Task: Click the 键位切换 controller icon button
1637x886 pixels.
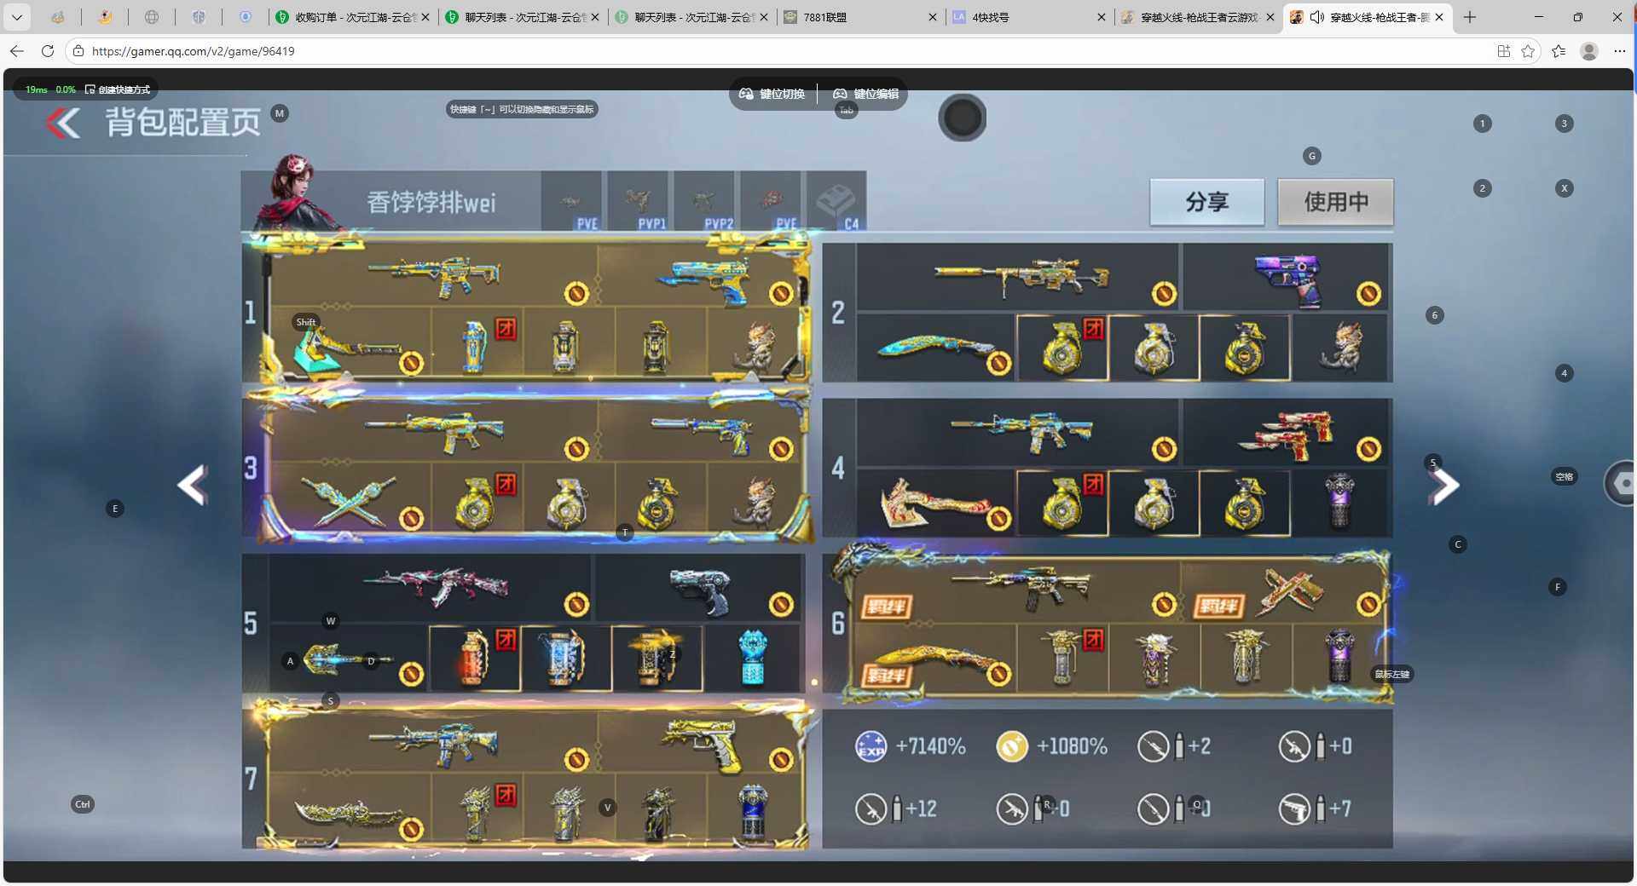Action: [772, 94]
